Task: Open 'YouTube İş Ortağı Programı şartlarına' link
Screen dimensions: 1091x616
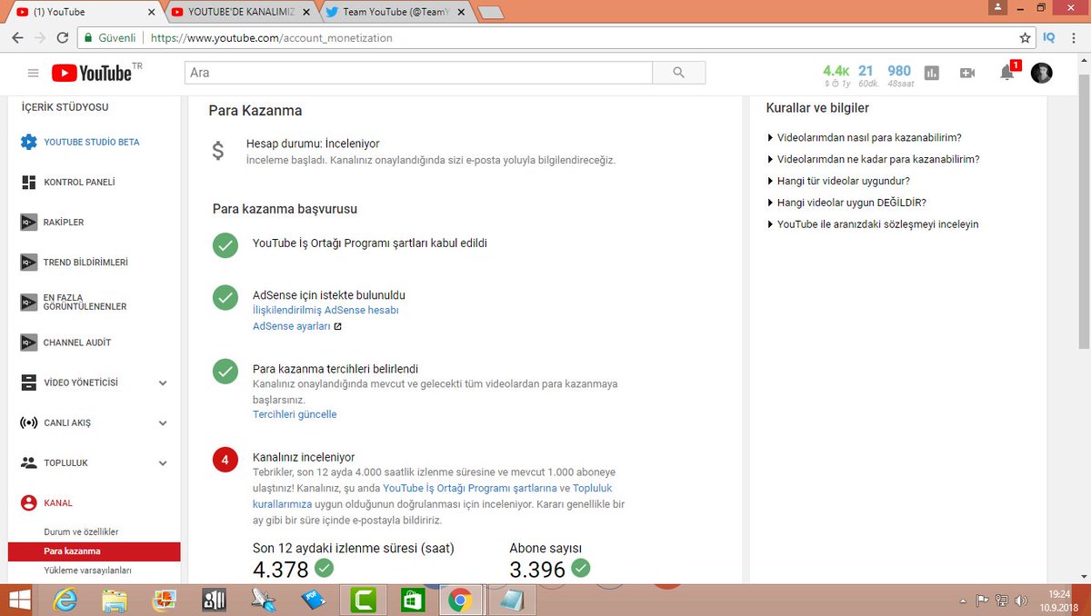Action: pyautogui.click(x=470, y=488)
